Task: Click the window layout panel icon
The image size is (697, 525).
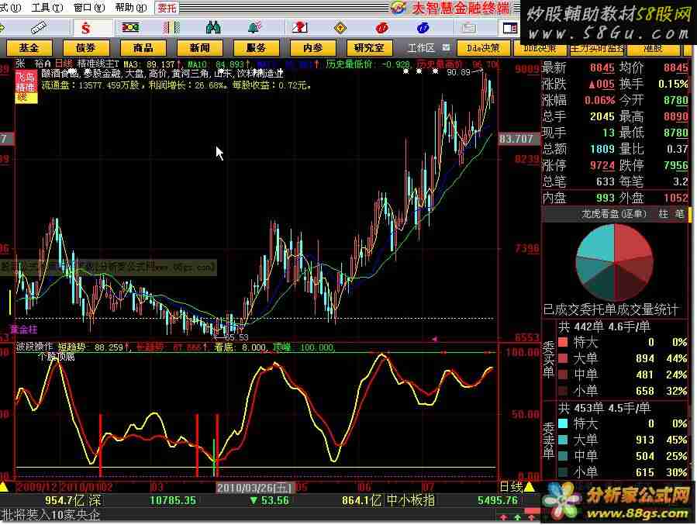Action: (510, 29)
